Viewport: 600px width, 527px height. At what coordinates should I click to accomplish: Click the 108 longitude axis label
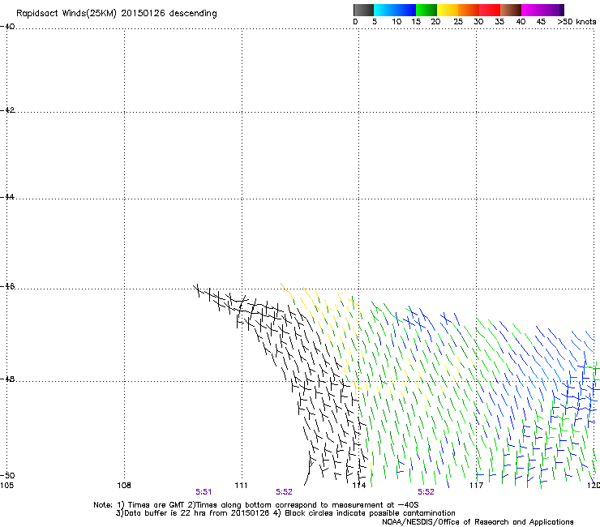124,486
